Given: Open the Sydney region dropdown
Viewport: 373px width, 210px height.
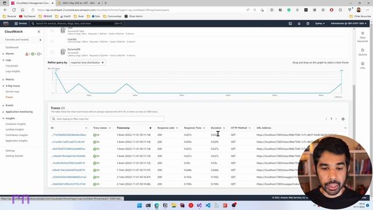Looking at the screenshot, I should [320, 23].
